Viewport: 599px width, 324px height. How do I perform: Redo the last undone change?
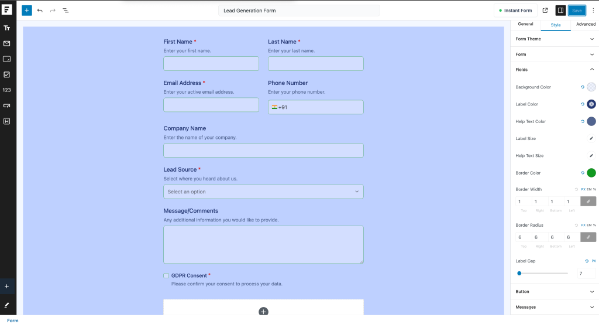[53, 11]
